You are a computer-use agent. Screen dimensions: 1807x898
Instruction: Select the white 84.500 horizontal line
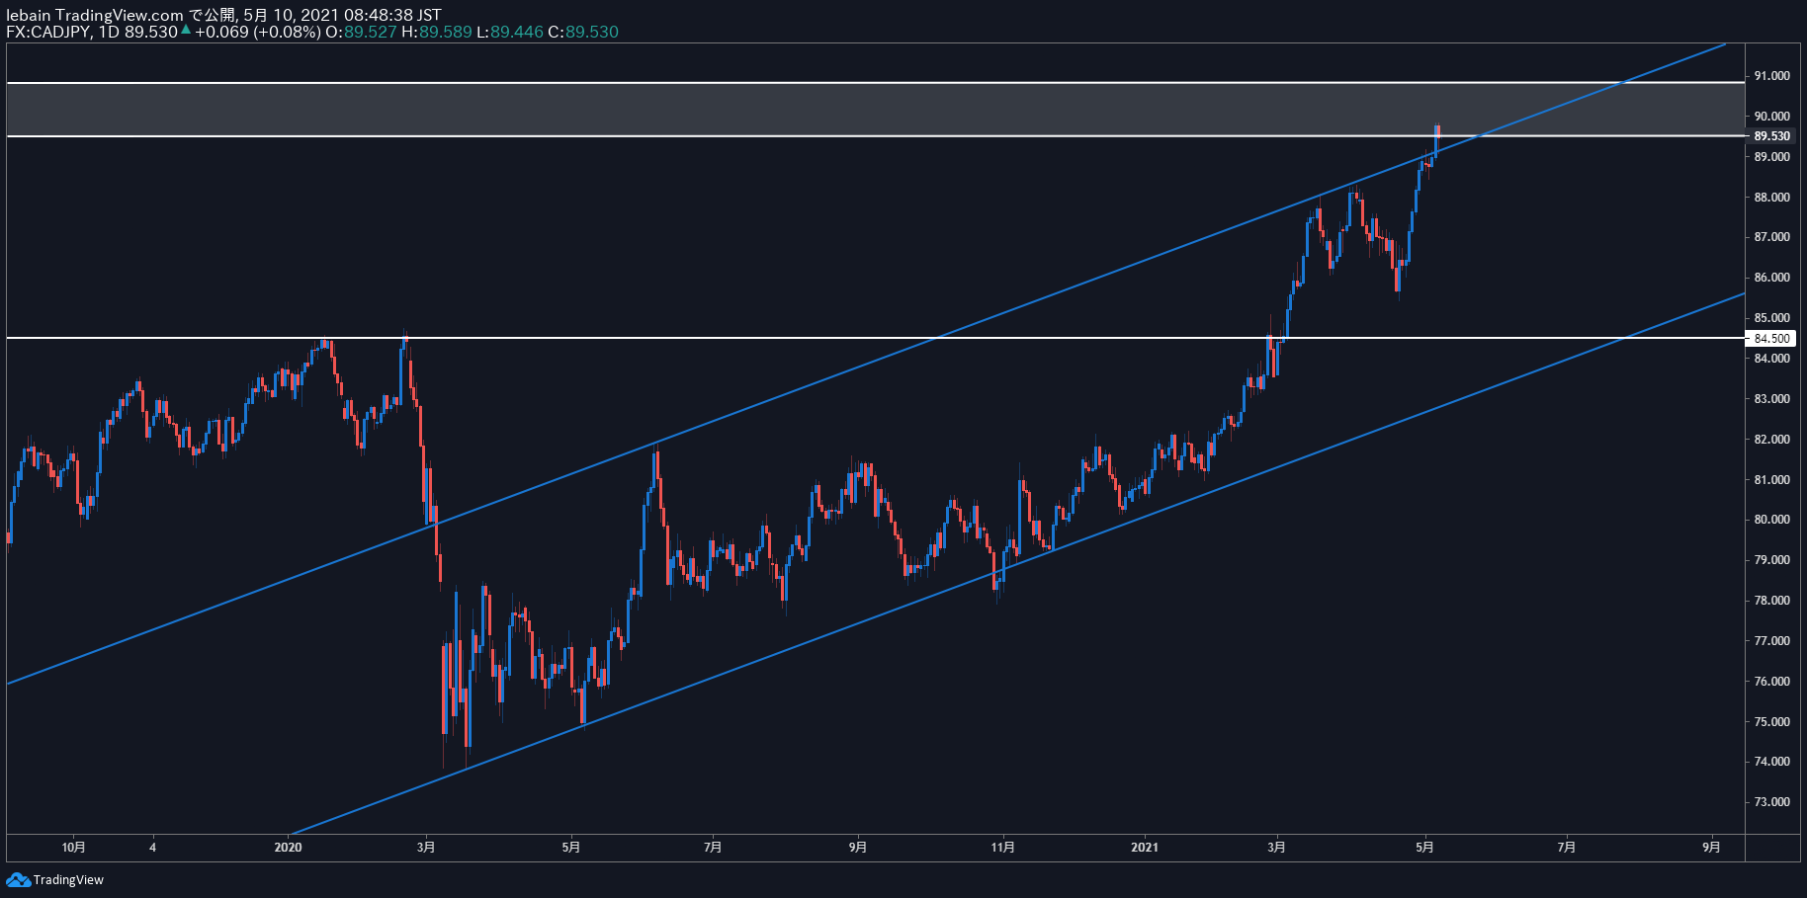coord(875,338)
